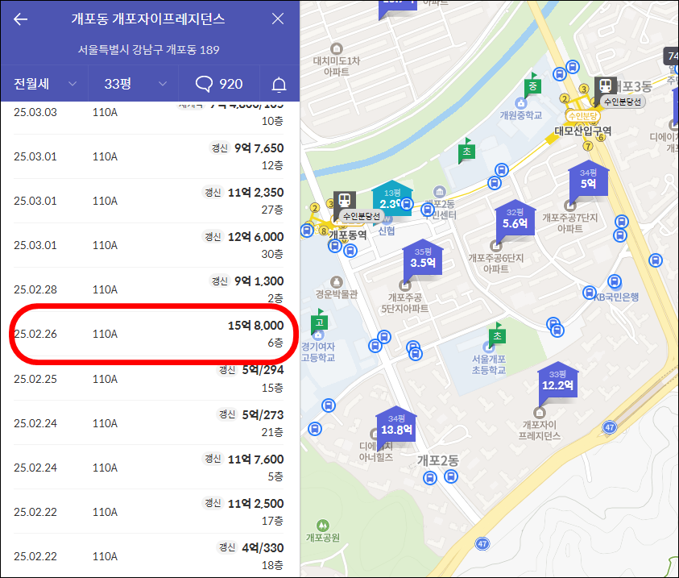Select the 15억 8,000 6층 transaction row
679x578 pixels.
click(148, 334)
